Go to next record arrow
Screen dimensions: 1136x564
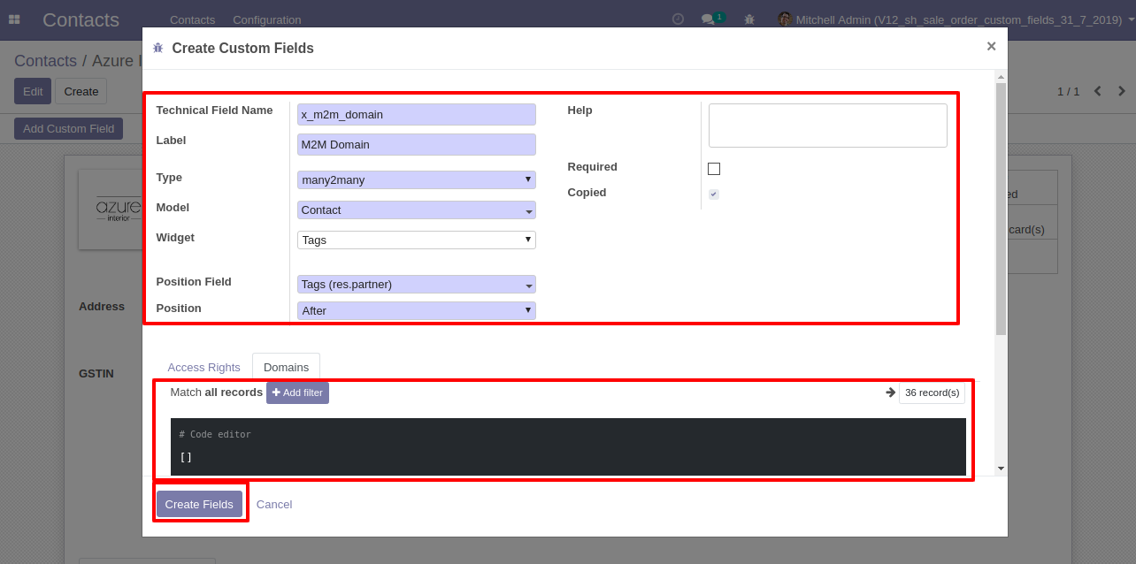click(1122, 91)
